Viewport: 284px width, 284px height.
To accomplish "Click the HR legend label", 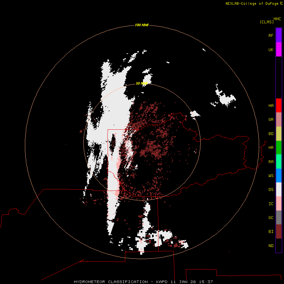I will 271,148.
